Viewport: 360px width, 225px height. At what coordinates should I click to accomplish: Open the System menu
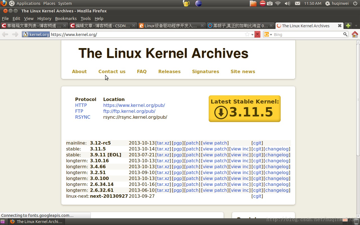(65, 3)
